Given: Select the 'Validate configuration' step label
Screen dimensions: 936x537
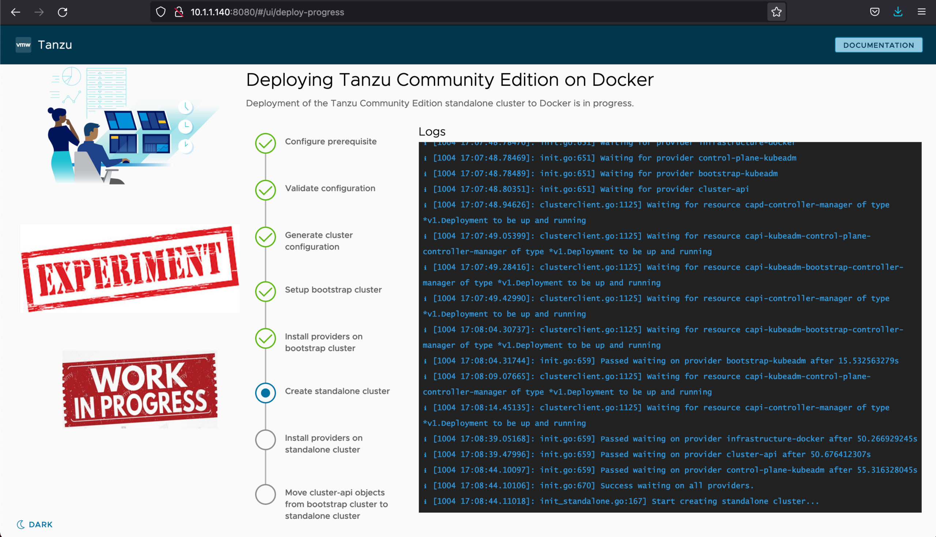Looking at the screenshot, I should (330, 188).
